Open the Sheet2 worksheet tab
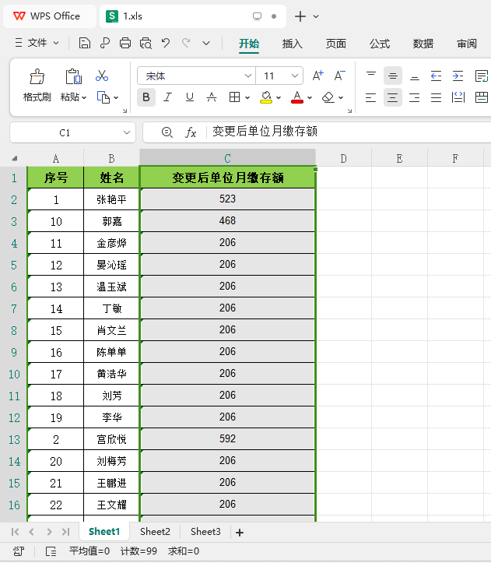Screen dimensions: 491x563 (x=155, y=531)
